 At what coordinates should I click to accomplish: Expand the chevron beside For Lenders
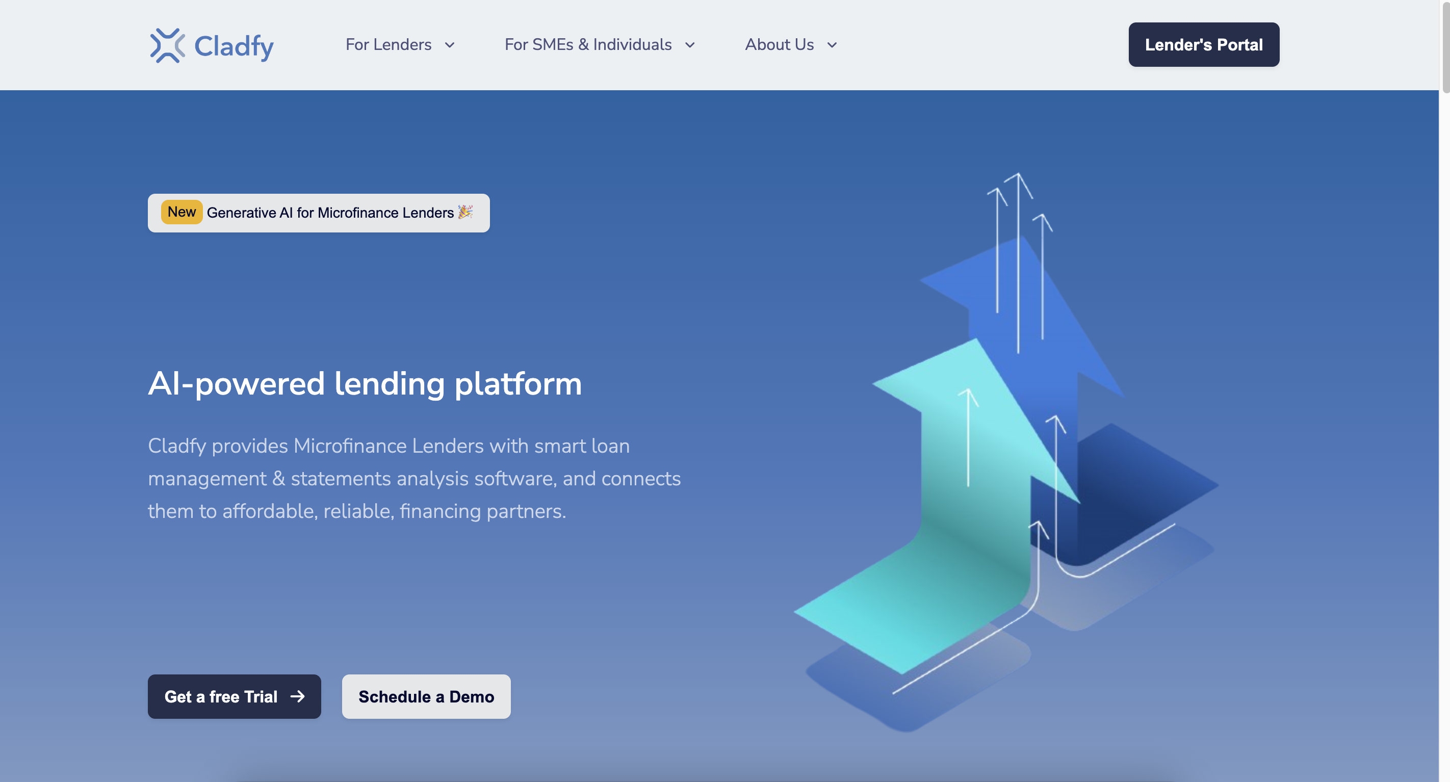(449, 45)
